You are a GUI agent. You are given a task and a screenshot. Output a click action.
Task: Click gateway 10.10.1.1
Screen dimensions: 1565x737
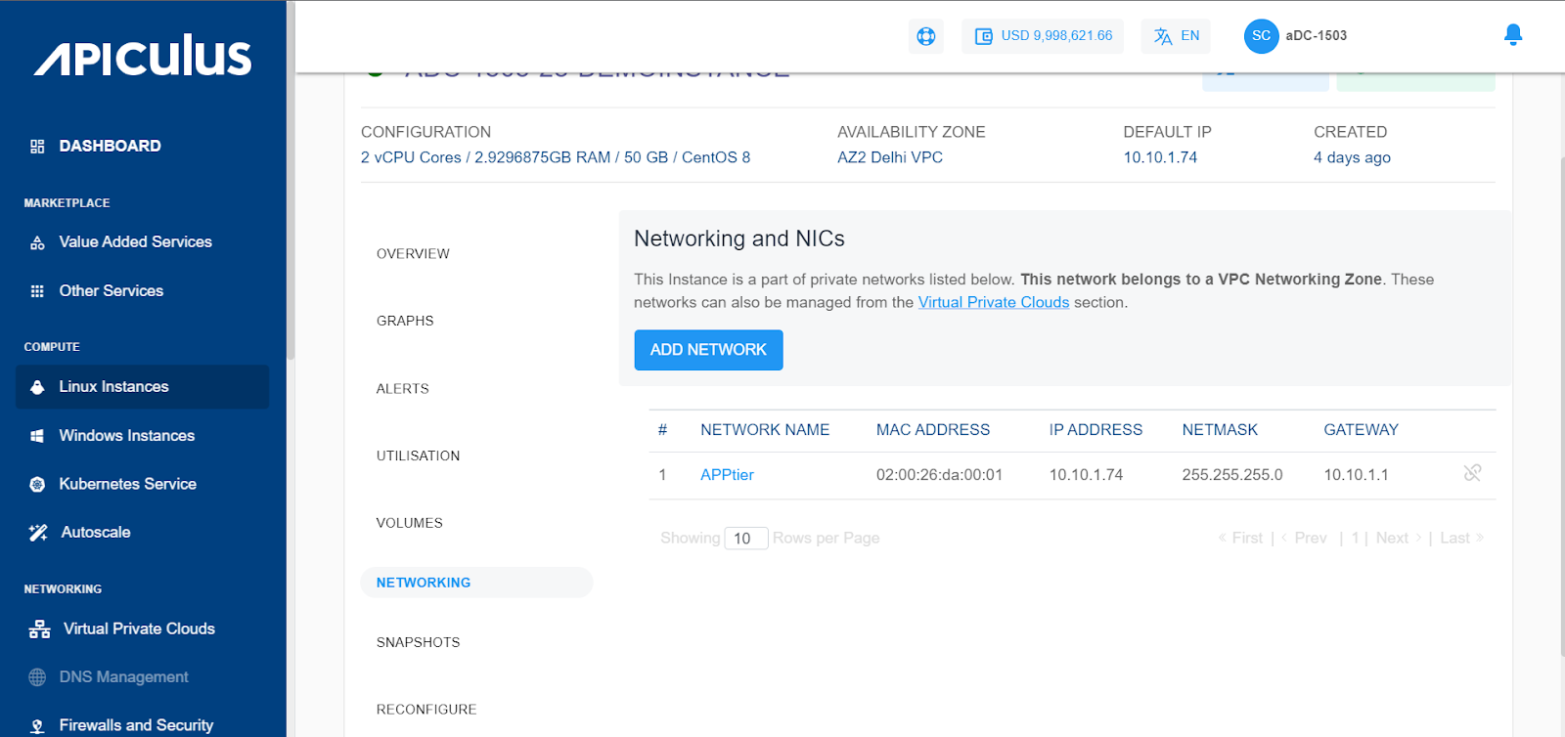(1356, 475)
